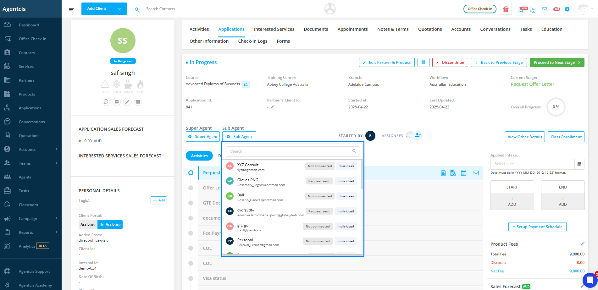Switch to the Activities tab

coord(199,29)
